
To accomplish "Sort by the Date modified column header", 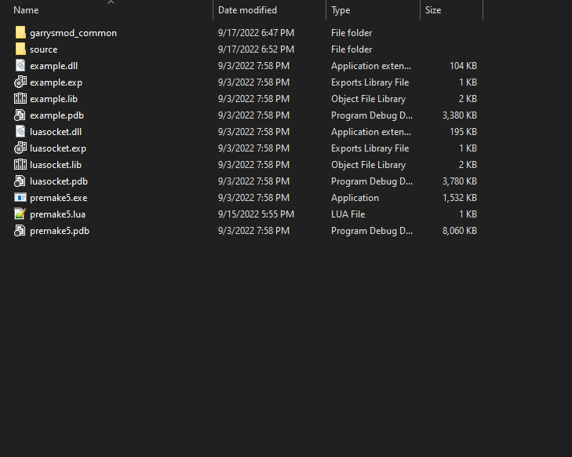I will coord(247,10).
